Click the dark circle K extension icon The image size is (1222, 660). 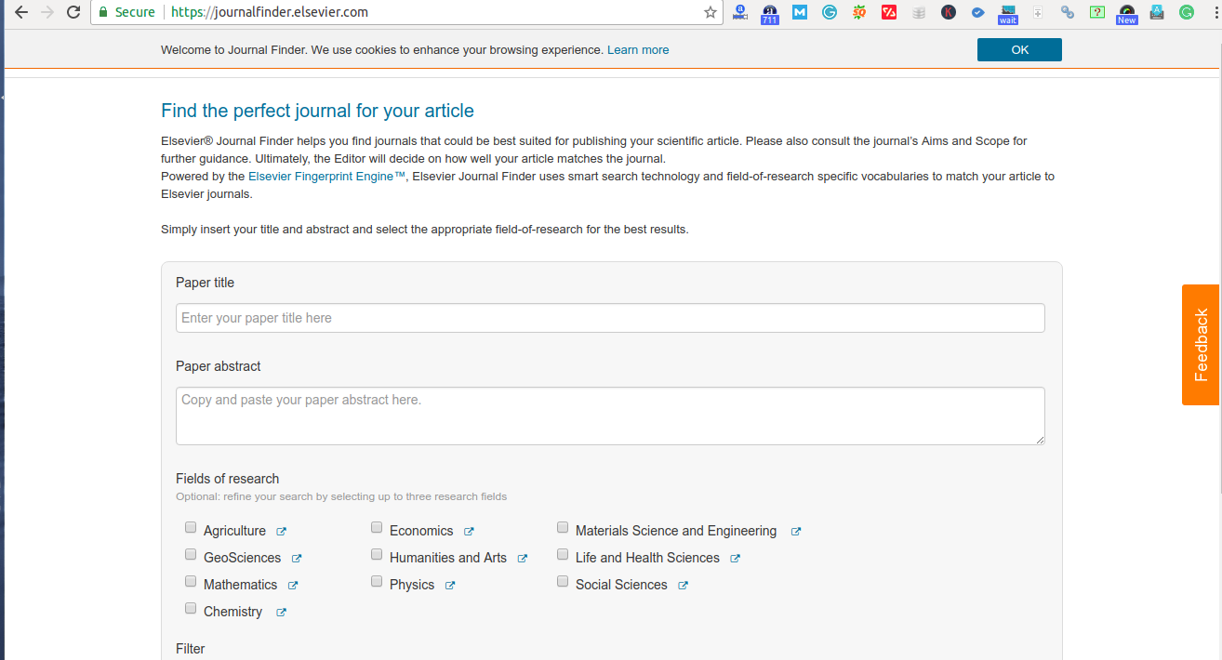[x=949, y=12]
